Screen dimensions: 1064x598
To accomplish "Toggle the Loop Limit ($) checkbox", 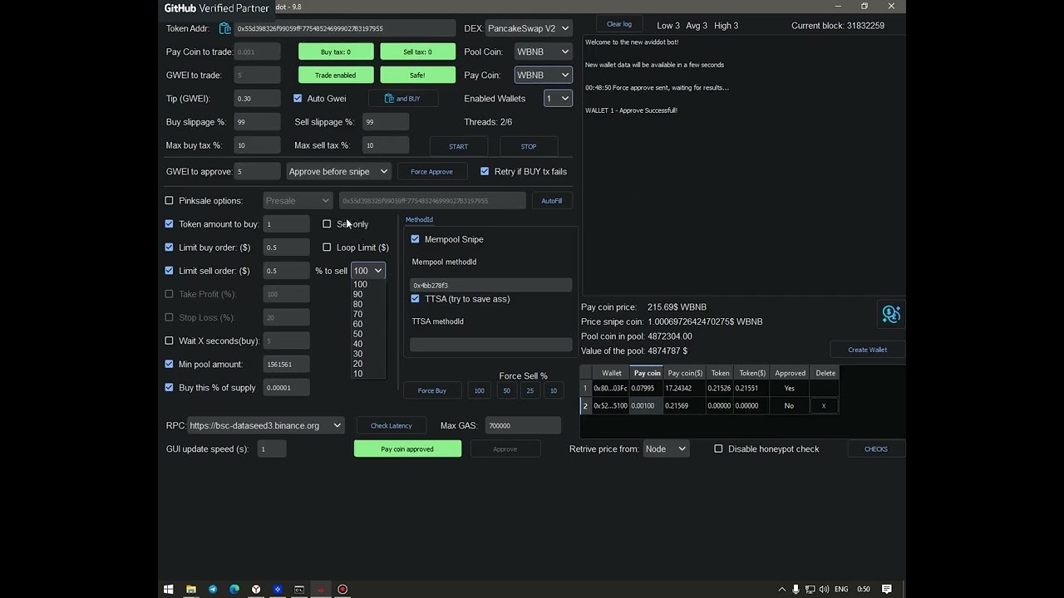I will click(327, 247).
